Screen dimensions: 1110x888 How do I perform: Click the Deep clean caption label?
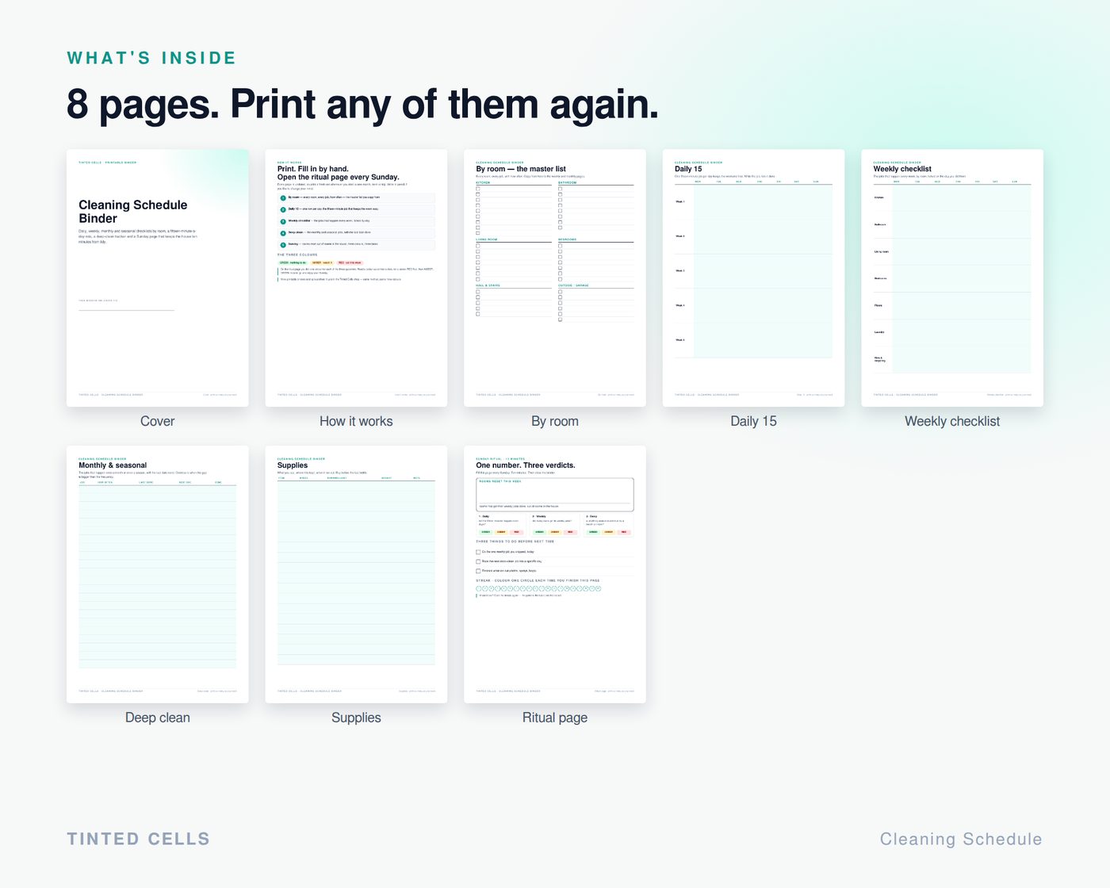click(157, 718)
